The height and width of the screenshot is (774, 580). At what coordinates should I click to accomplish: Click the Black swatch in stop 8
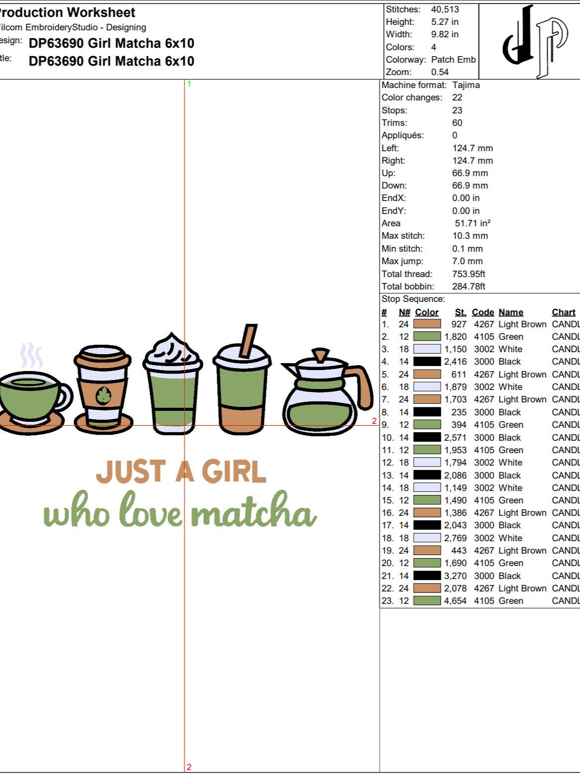pos(427,412)
